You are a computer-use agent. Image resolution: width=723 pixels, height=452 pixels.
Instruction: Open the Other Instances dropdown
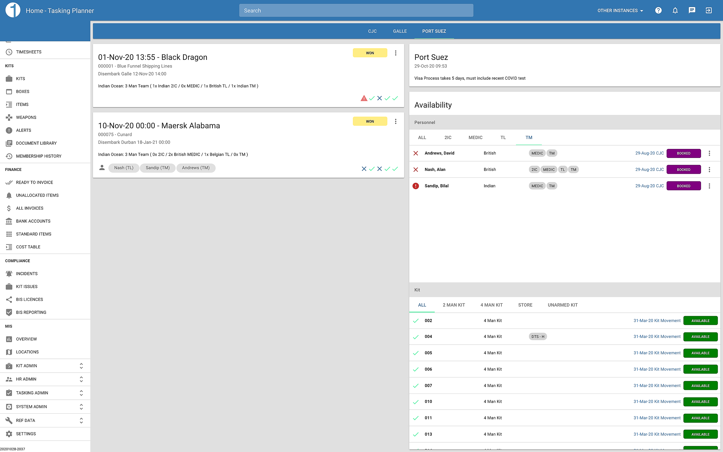pos(620,10)
